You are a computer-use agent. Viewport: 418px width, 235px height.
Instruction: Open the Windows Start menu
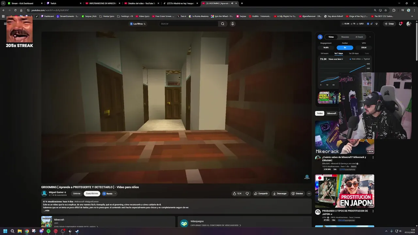click(5, 231)
